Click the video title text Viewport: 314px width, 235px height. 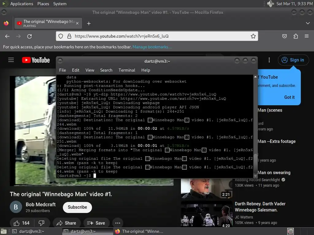click(x=61, y=194)
